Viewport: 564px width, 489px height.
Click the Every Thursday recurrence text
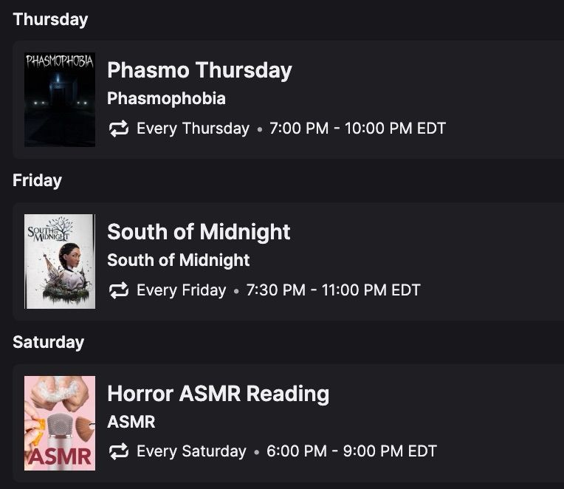pyautogui.click(x=193, y=129)
